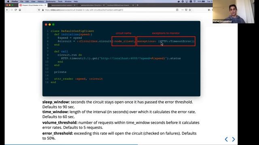Click the Wi-Fi status icon
The height and width of the screenshot is (145, 259).
(x=195, y=1)
